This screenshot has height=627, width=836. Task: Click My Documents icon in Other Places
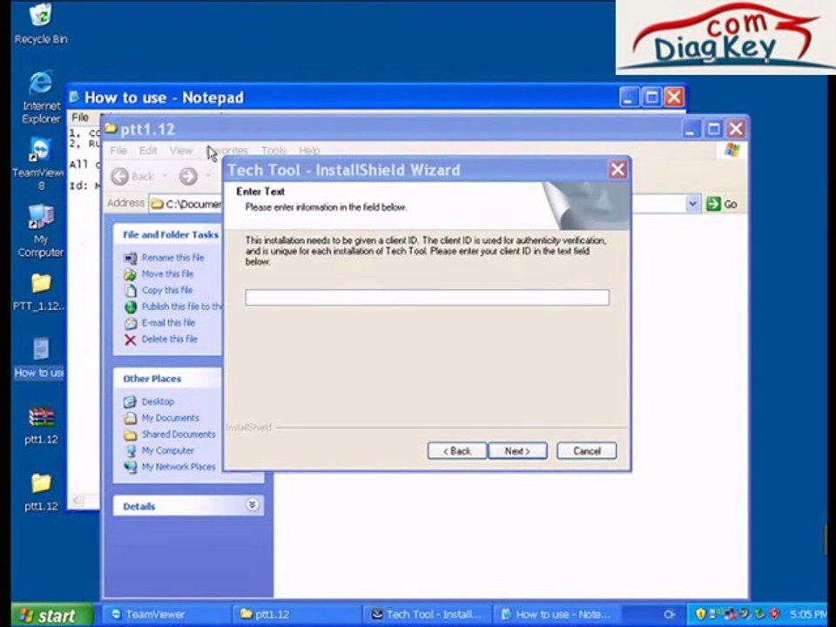pos(130,418)
